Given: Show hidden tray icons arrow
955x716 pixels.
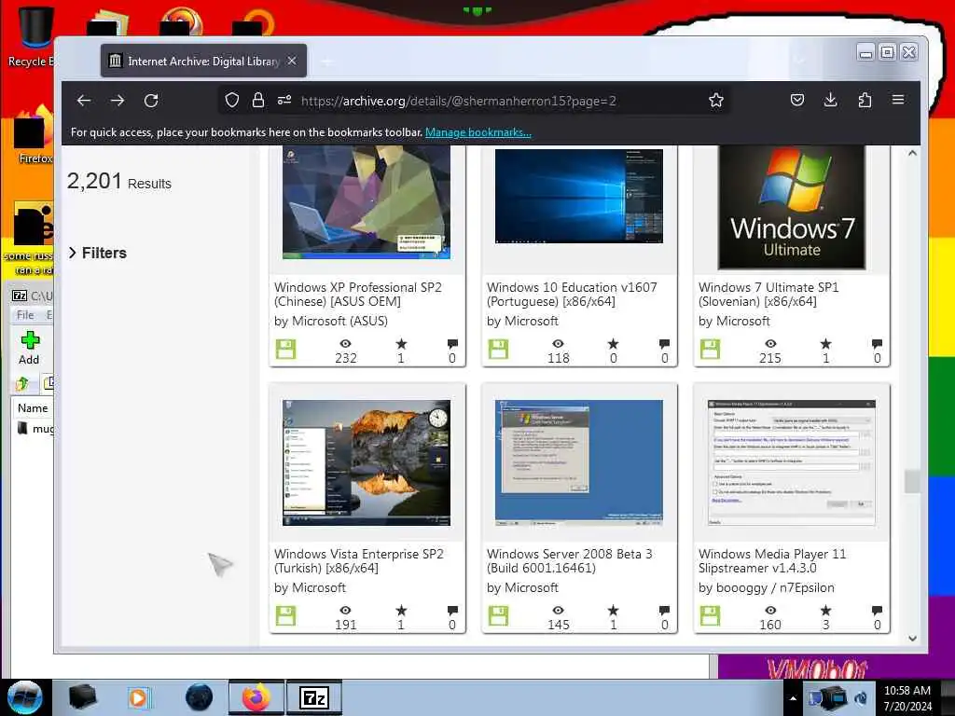Looking at the screenshot, I should (793, 698).
